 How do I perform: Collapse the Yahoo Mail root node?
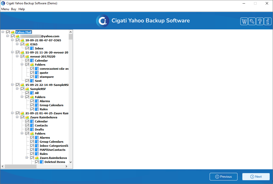click(3, 32)
